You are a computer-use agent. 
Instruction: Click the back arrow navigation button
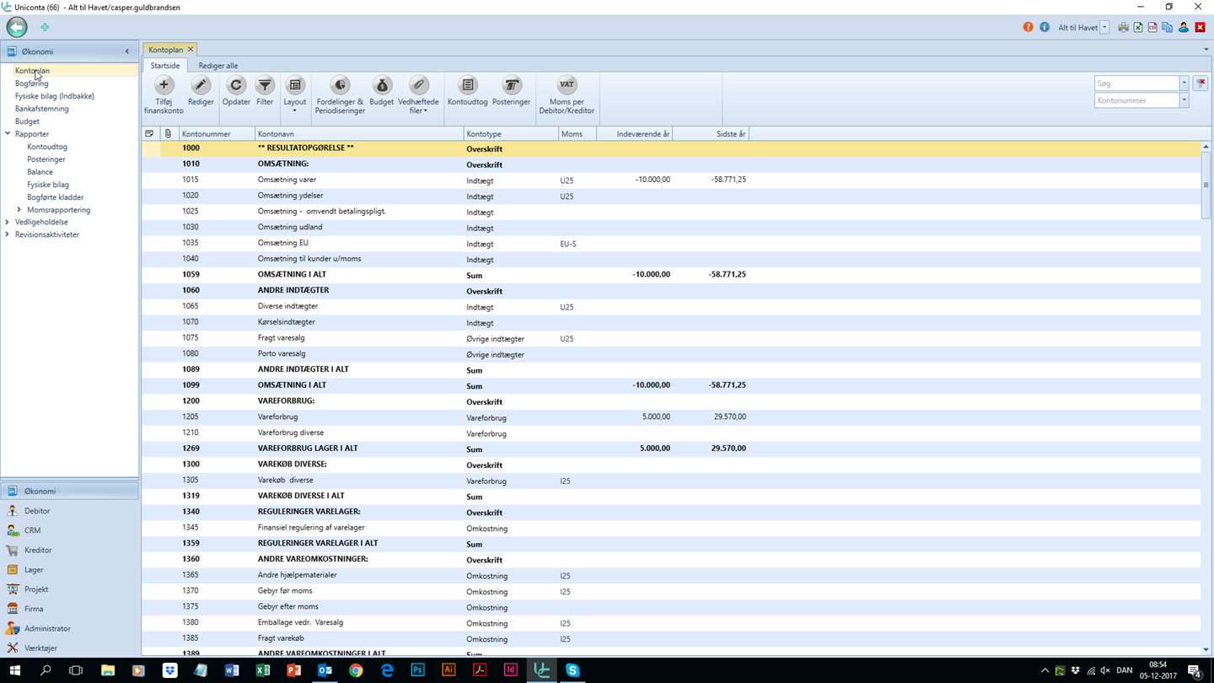17,27
